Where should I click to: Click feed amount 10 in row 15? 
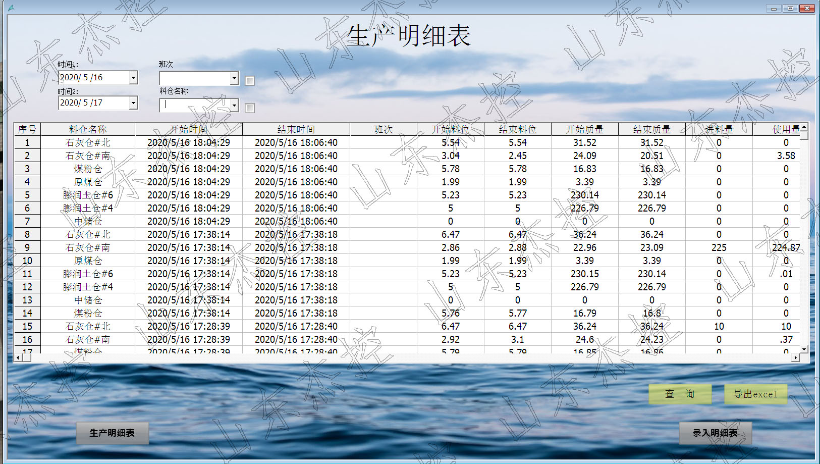coord(719,327)
